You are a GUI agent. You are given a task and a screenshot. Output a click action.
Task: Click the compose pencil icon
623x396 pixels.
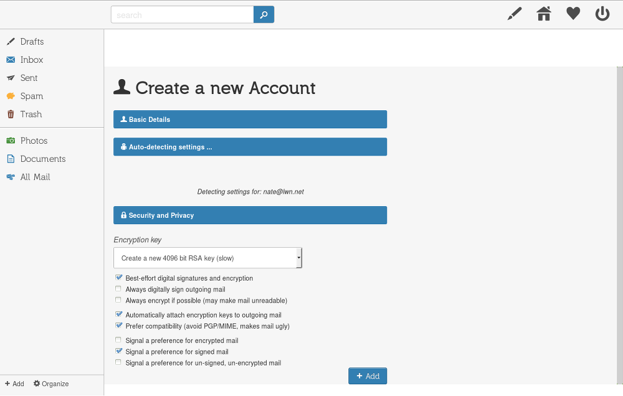pos(514,14)
